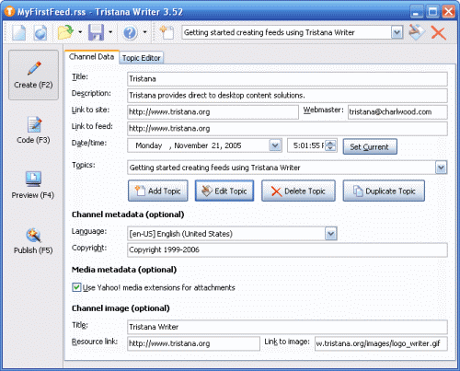Click the channel Title field containing Tristana
This screenshot has width=460, height=371.
(x=287, y=79)
